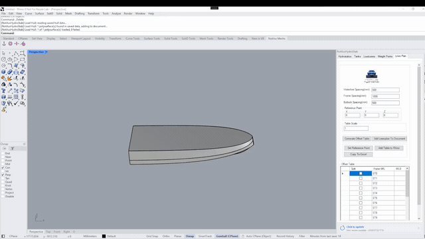Click Copy To Excel button
The height and width of the screenshot is (239, 425).
coord(359,154)
